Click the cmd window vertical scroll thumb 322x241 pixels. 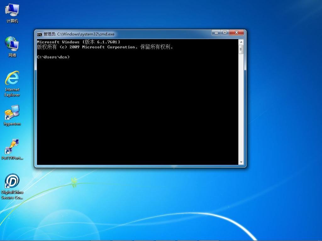click(241, 49)
